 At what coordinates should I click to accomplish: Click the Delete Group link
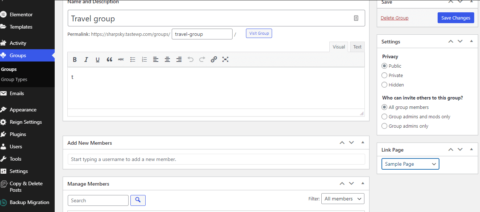coord(395,17)
